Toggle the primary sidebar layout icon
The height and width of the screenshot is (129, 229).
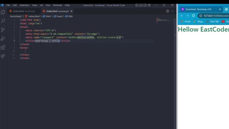[137, 5]
